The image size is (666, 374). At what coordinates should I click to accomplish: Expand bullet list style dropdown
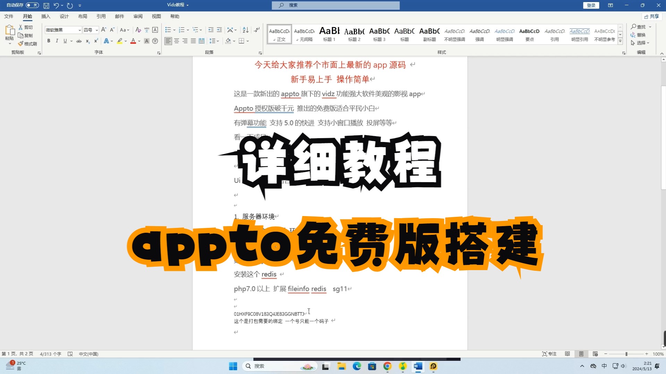coord(174,30)
